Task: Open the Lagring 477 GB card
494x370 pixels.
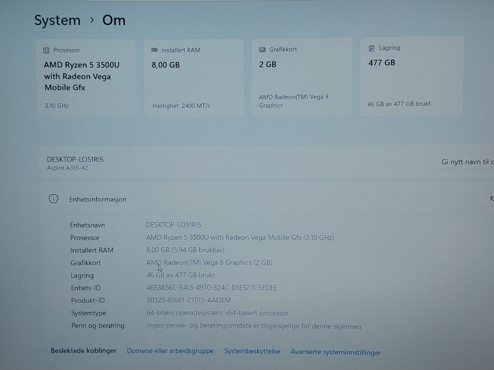Action: [x=412, y=76]
